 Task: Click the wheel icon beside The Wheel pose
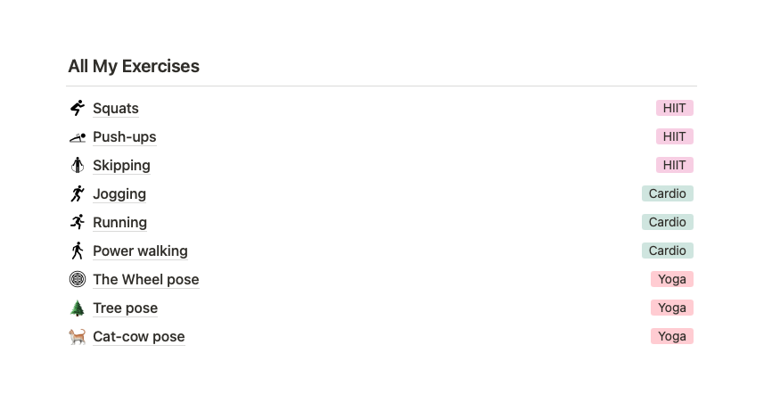point(78,279)
